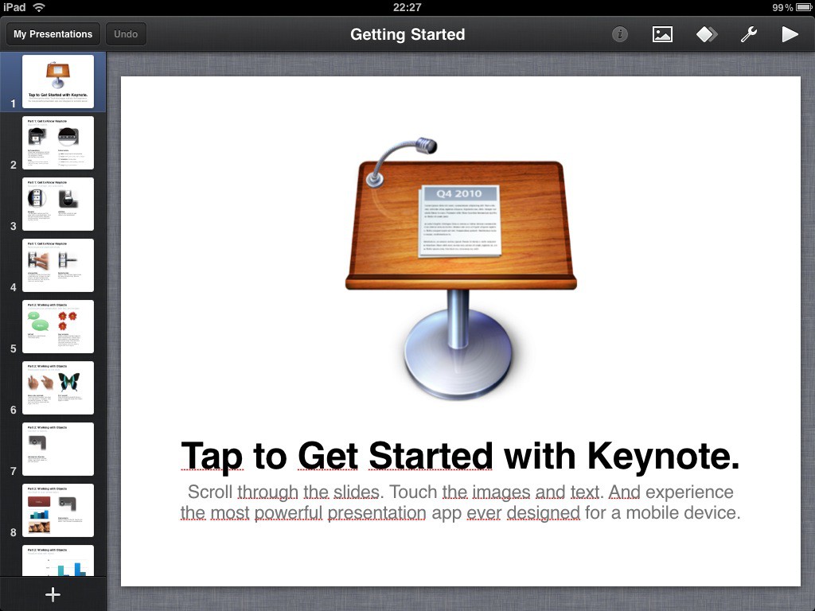Viewport: 815px width, 611px height.
Task: Add a new slide with the plus icon
Action: coord(53,593)
